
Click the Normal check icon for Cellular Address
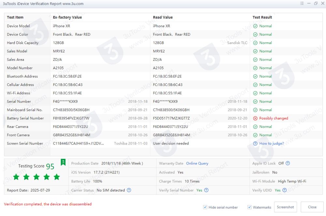[255, 85]
